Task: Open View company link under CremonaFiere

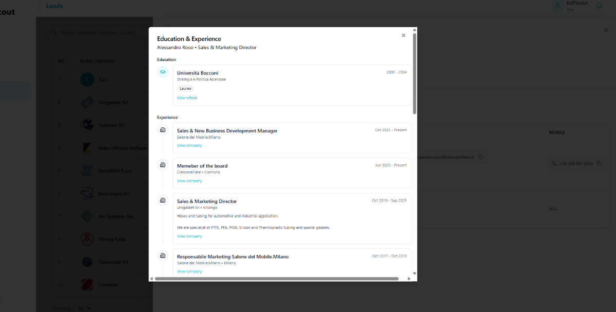Action: click(189, 181)
